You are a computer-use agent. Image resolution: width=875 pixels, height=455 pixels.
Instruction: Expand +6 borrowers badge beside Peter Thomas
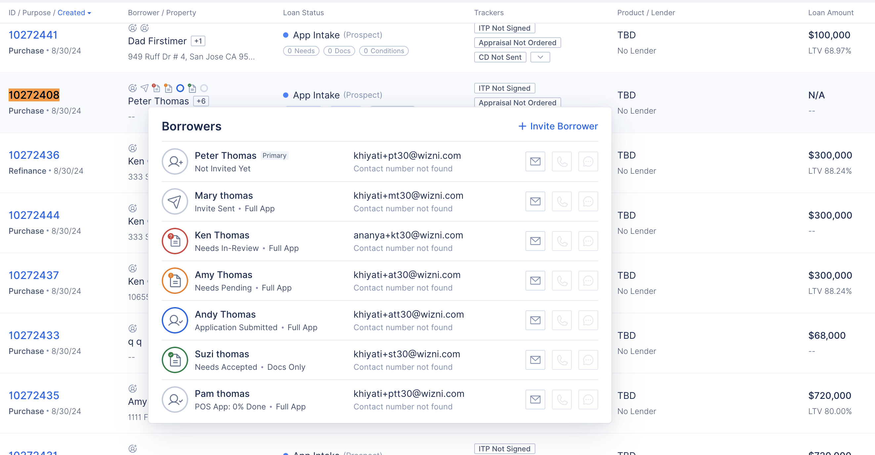[x=201, y=101]
